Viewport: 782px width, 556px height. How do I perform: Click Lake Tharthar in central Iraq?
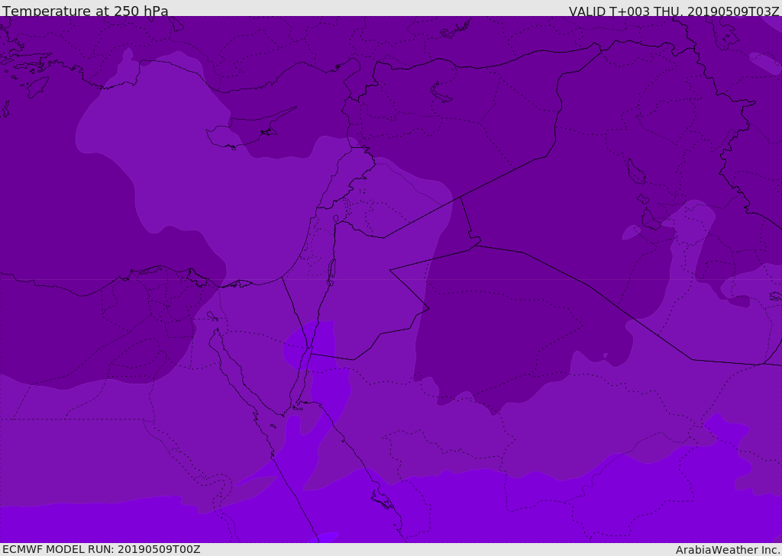point(635,172)
